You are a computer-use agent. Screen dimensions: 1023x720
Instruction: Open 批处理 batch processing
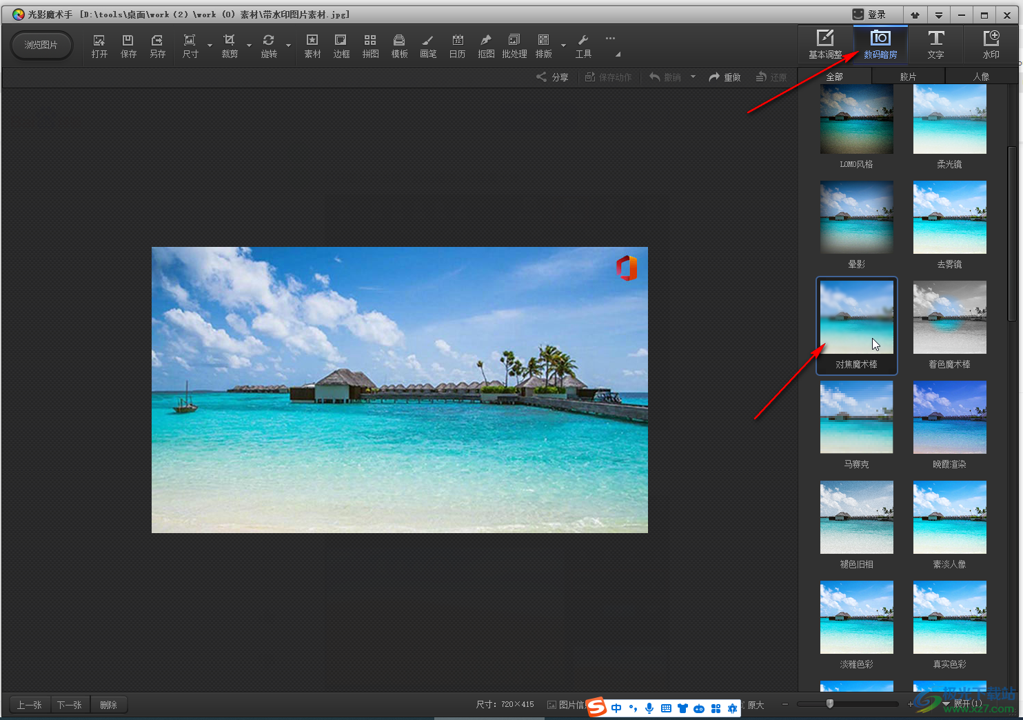click(514, 46)
